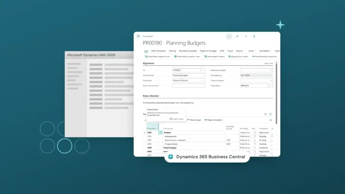Click the Projecttemplate toepassen action
The width and height of the screenshot is (345, 194).
pyautogui.click(x=264, y=57)
